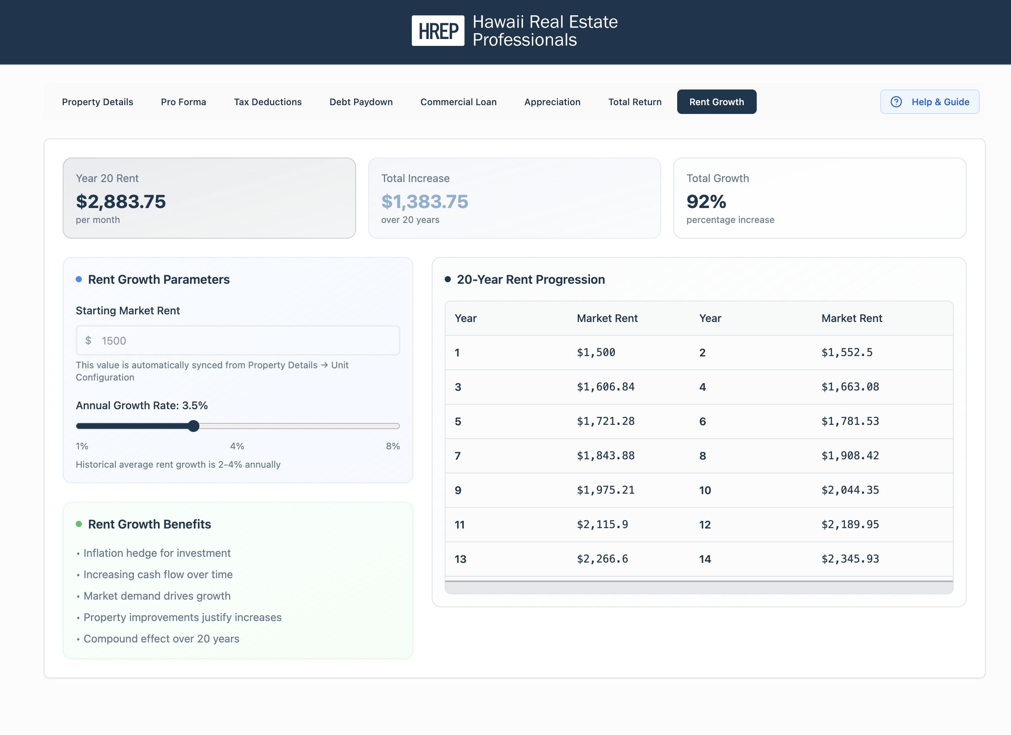Select the Commercial Loan tab
This screenshot has height=735, width=1011.
tap(458, 102)
